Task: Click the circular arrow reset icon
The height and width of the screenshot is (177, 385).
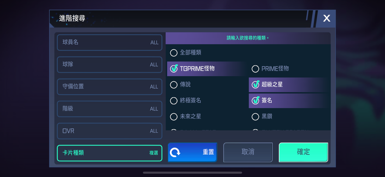Action: coord(175,152)
